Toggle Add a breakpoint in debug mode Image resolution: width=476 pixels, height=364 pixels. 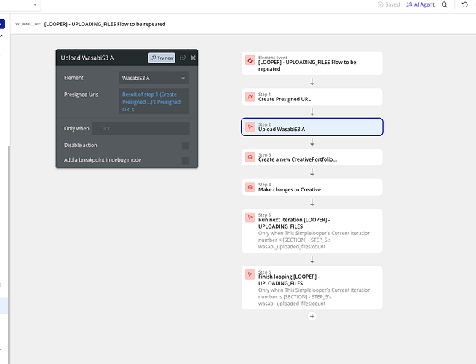point(186,160)
